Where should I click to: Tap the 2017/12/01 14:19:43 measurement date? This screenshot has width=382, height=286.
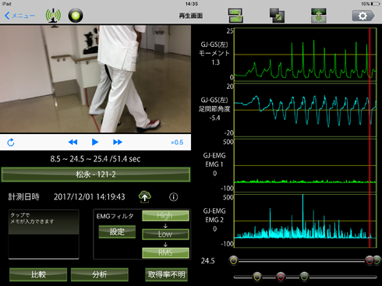pos(89,197)
